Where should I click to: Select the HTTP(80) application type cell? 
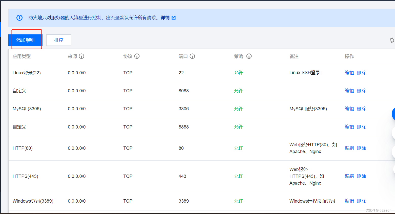pyautogui.click(x=23, y=148)
